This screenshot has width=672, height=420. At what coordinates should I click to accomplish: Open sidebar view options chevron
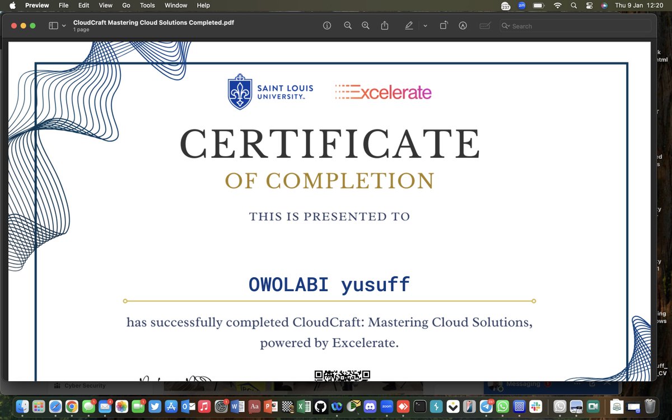pyautogui.click(x=64, y=26)
